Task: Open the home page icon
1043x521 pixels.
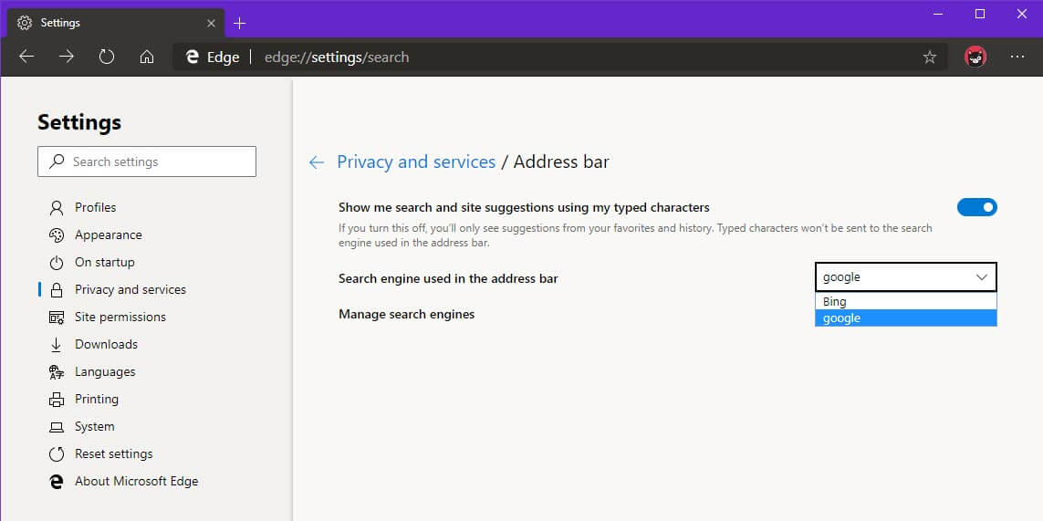Action: [x=147, y=57]
